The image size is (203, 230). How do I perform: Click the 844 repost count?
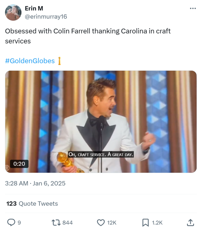67,222
